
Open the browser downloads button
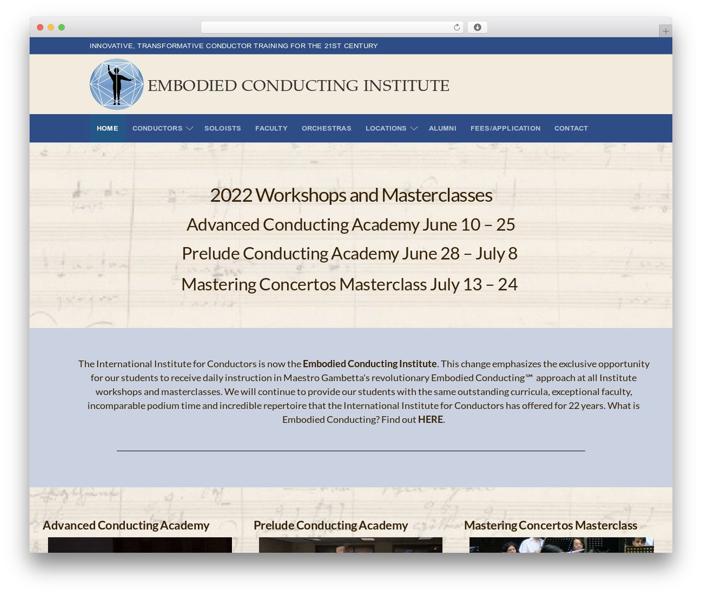477,27
